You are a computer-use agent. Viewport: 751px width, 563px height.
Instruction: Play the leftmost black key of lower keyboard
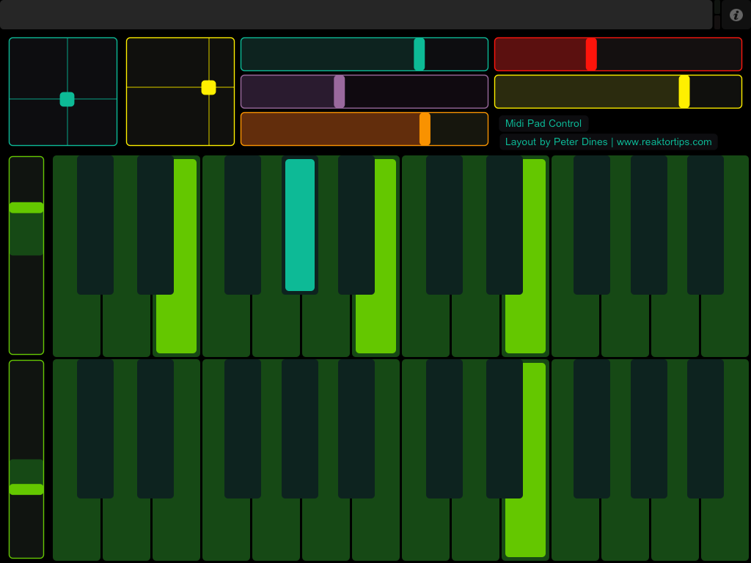click(95, 429)
